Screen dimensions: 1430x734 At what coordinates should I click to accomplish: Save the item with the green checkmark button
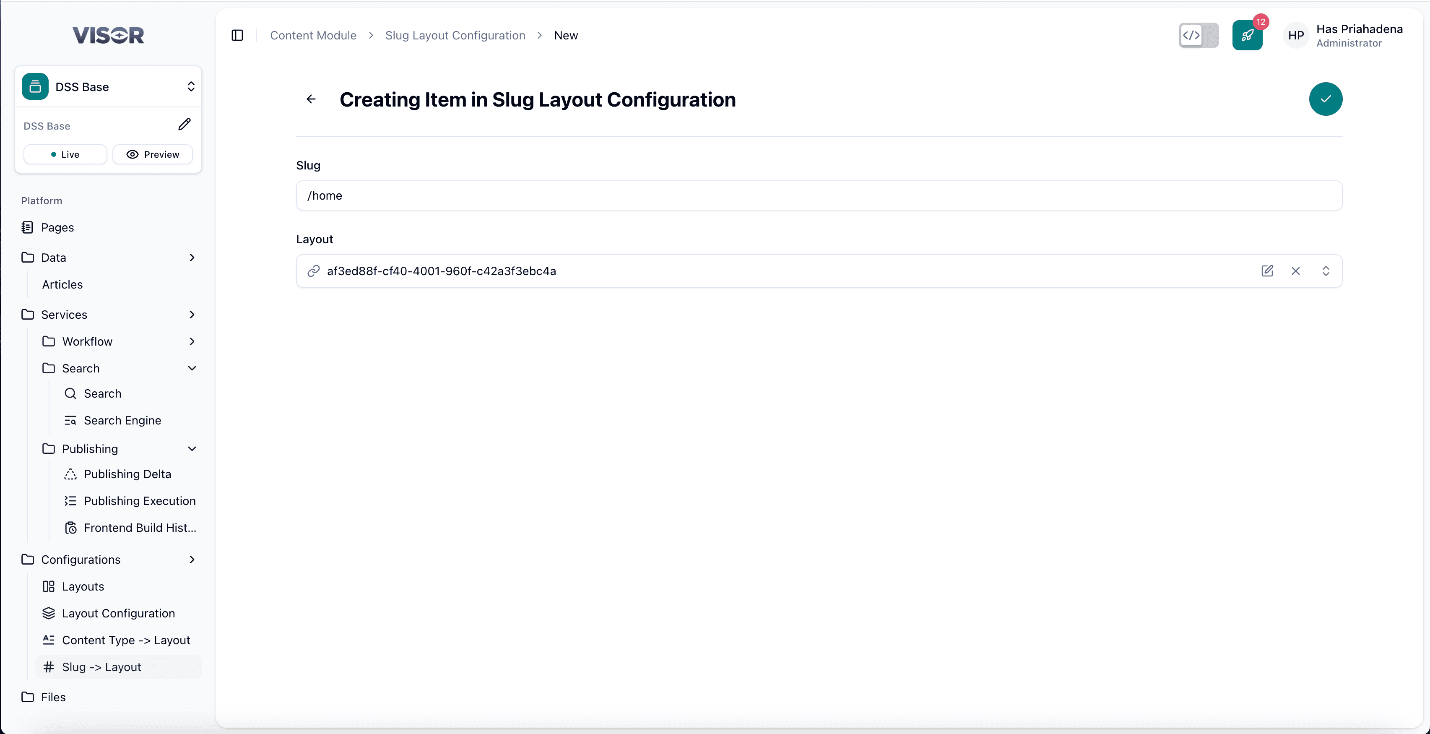(x=1325, y=99)
